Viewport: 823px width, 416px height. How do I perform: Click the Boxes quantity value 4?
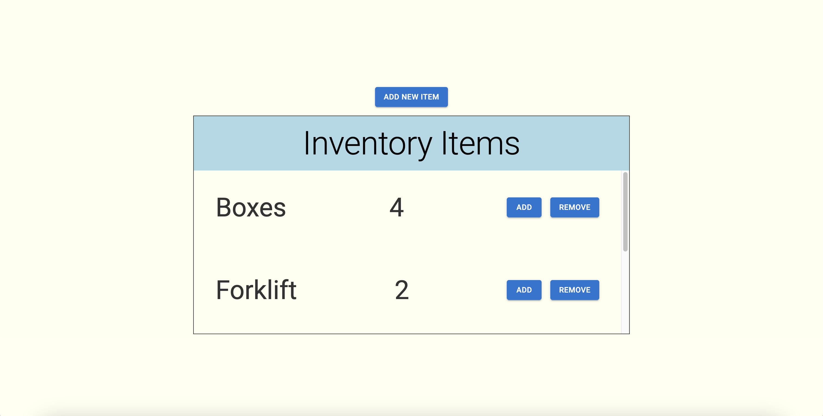click(x=397, y=207)
